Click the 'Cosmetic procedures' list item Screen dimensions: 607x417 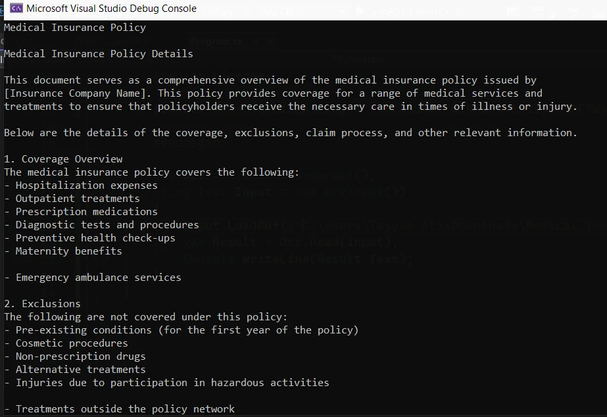click(72, 343)
